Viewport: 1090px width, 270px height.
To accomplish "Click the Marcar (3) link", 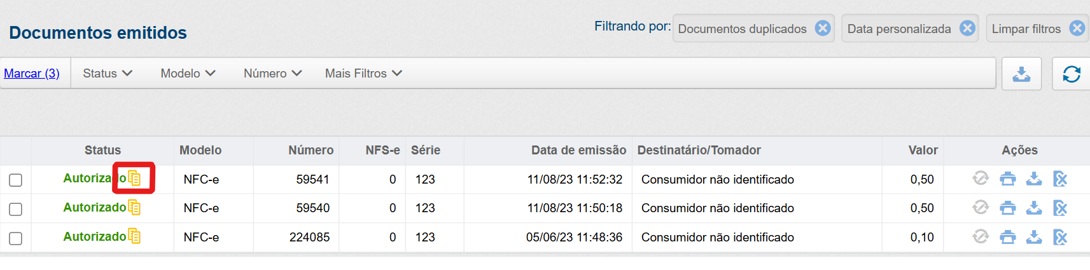I will [x=32, y=74].
